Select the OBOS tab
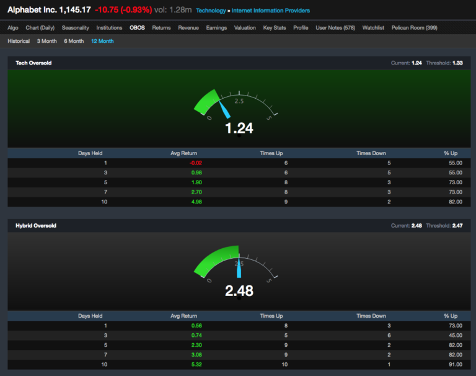Image resolution: width=476 pixels, height=376 pixels. [137, 28]
